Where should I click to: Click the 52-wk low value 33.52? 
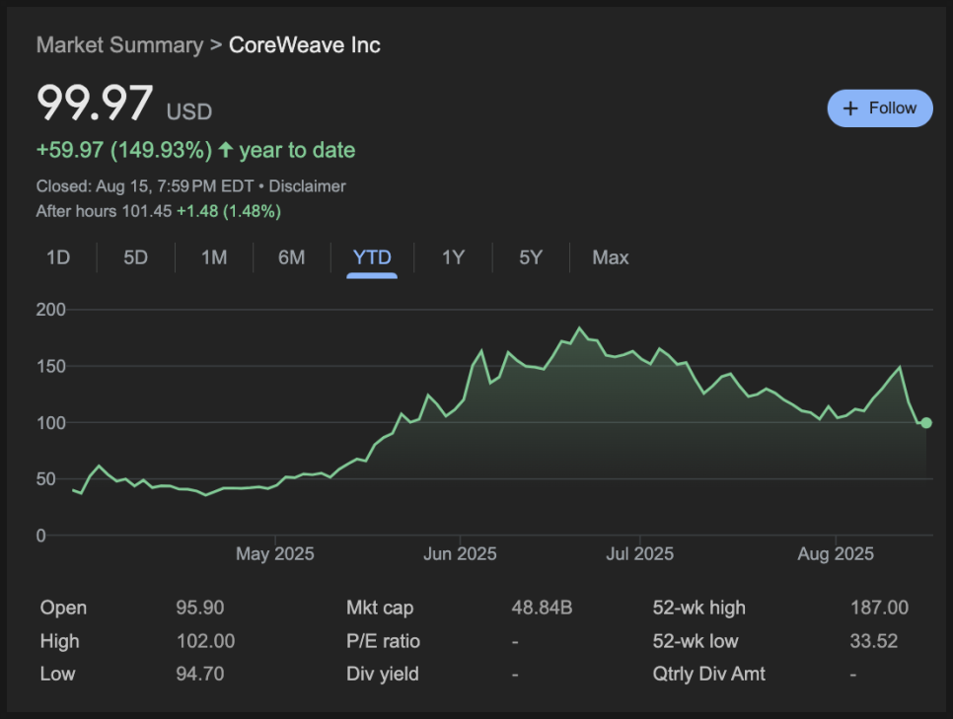coord(874,641)
